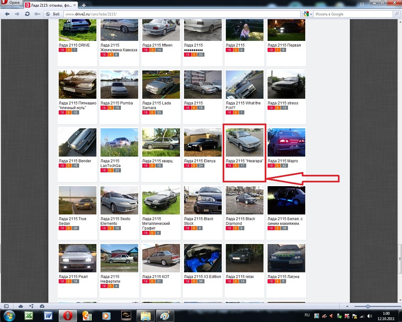Open Excel from the taskbar
402x322 pixels.
29,316
